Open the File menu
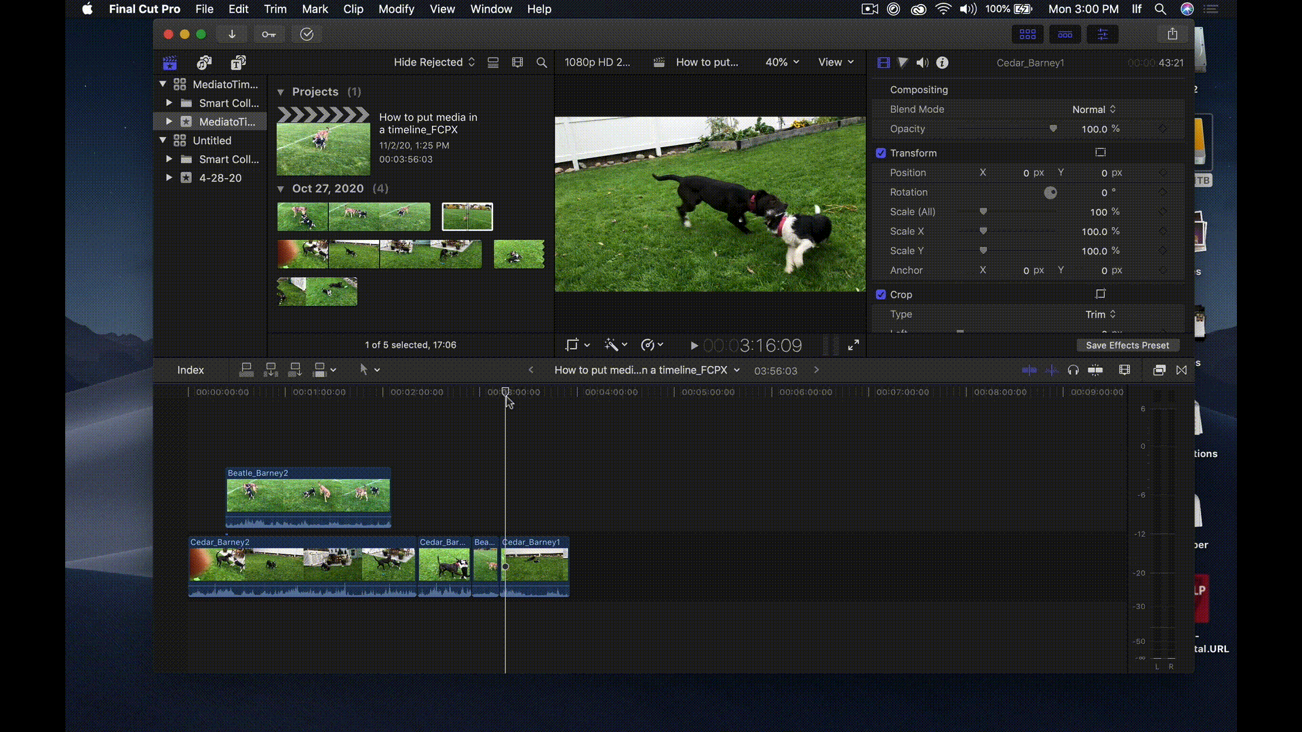 coord(204,9)
